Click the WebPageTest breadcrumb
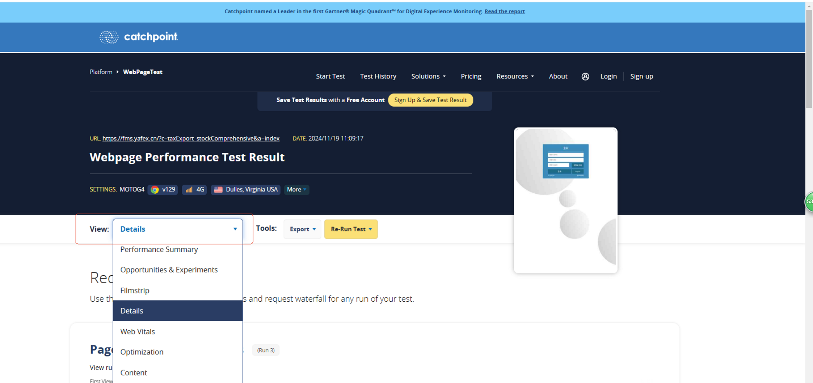Viewport: 813px width, 383px height. tap(143, 72)
